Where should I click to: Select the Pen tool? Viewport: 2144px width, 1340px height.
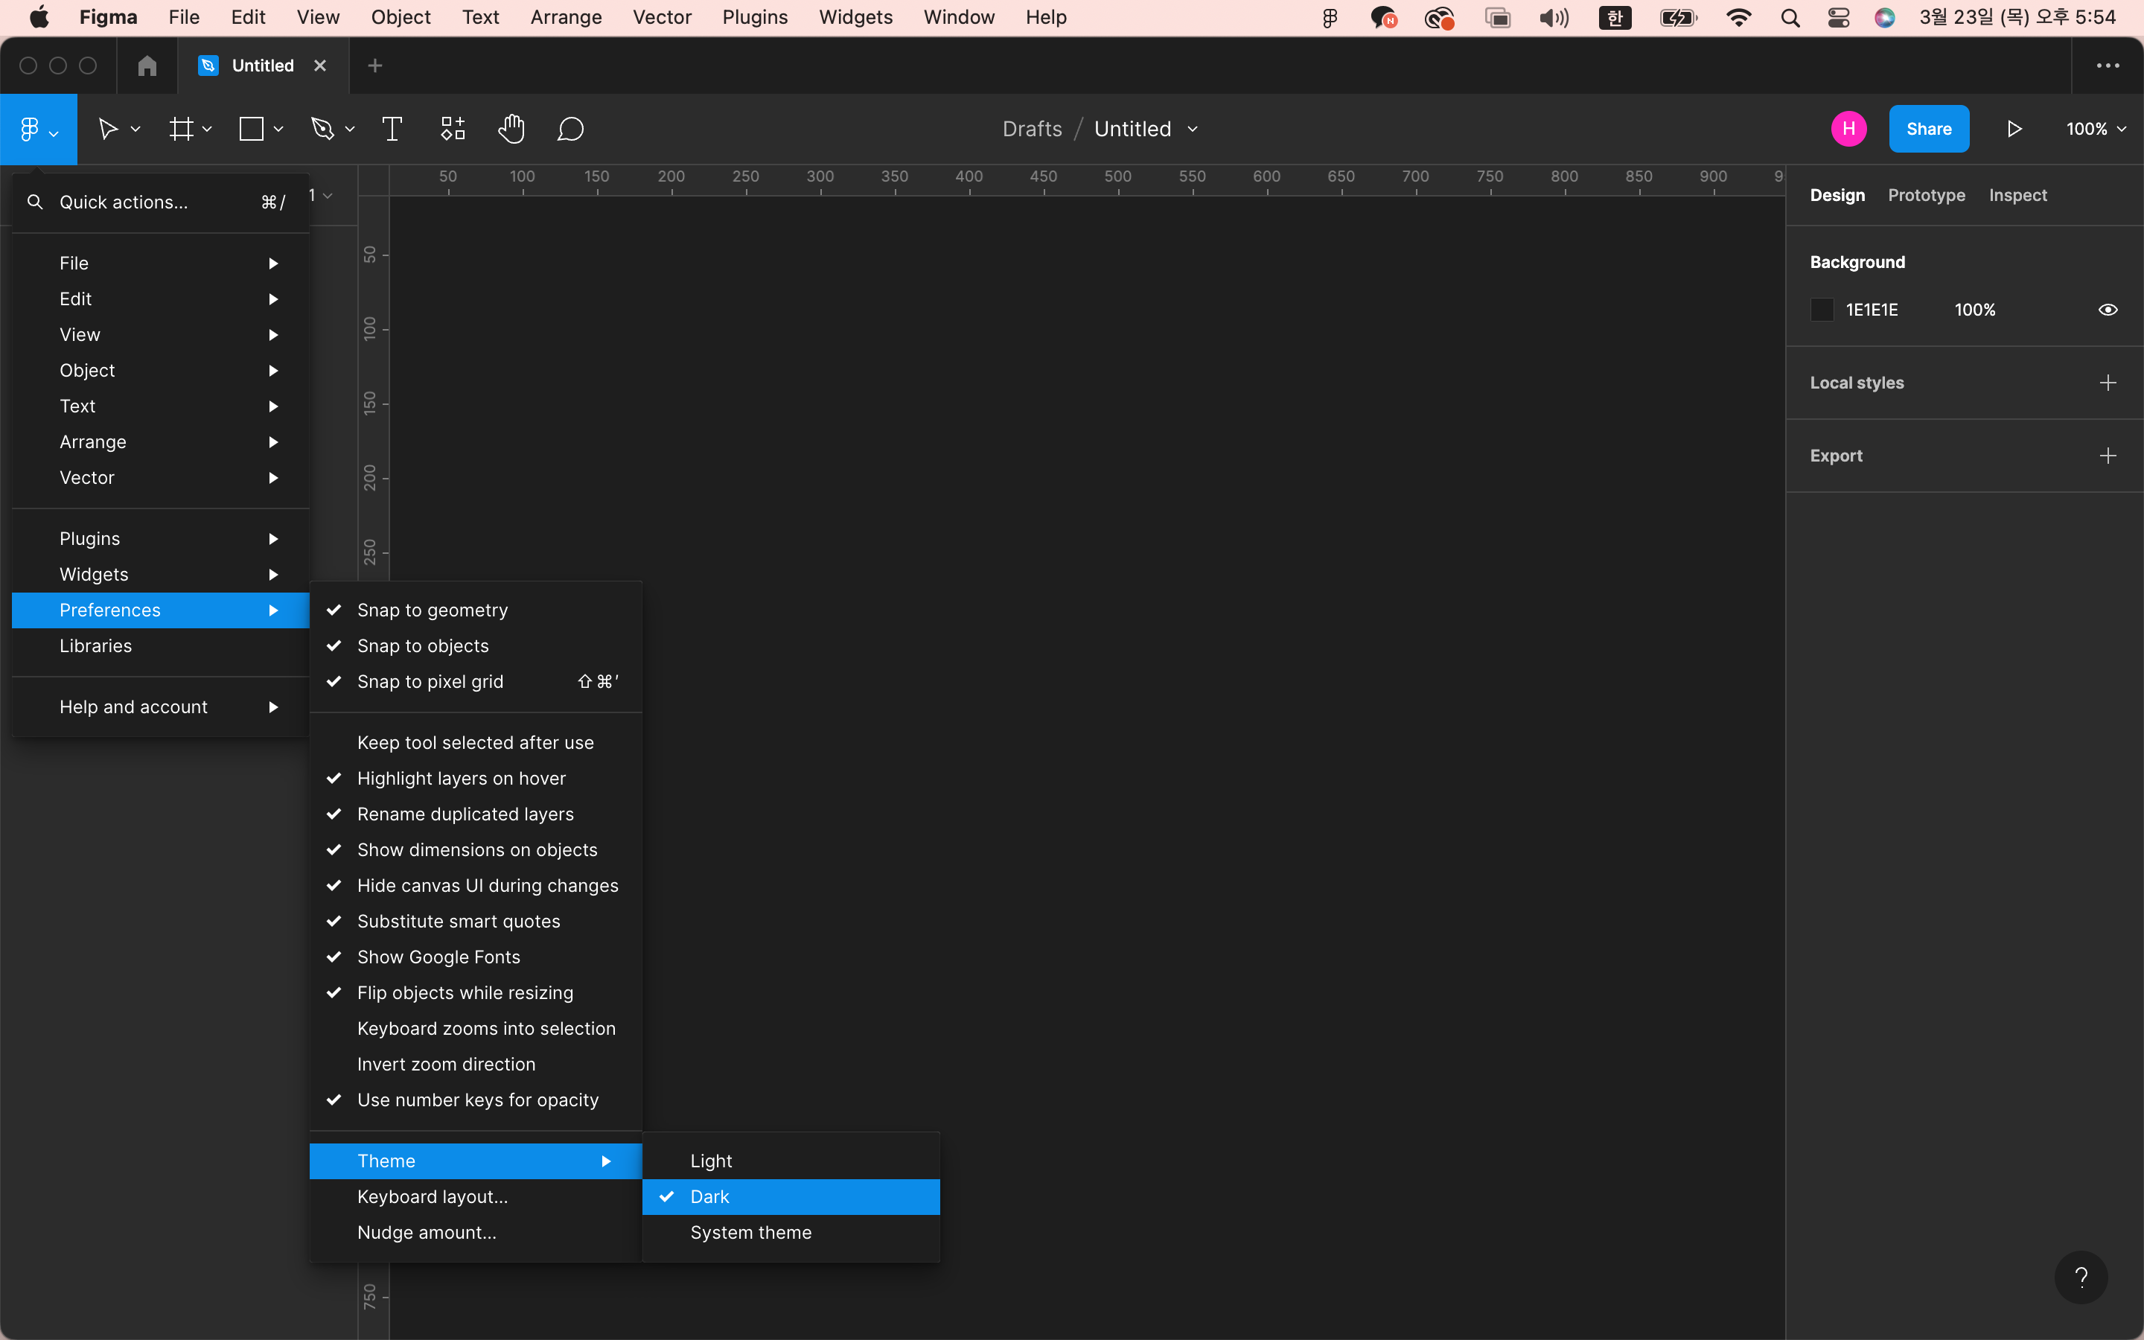tap(322, 130)
